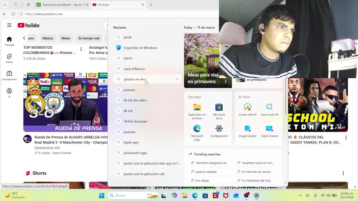
Task: Close the YouTube tab
Action: (x=143, y=5)
